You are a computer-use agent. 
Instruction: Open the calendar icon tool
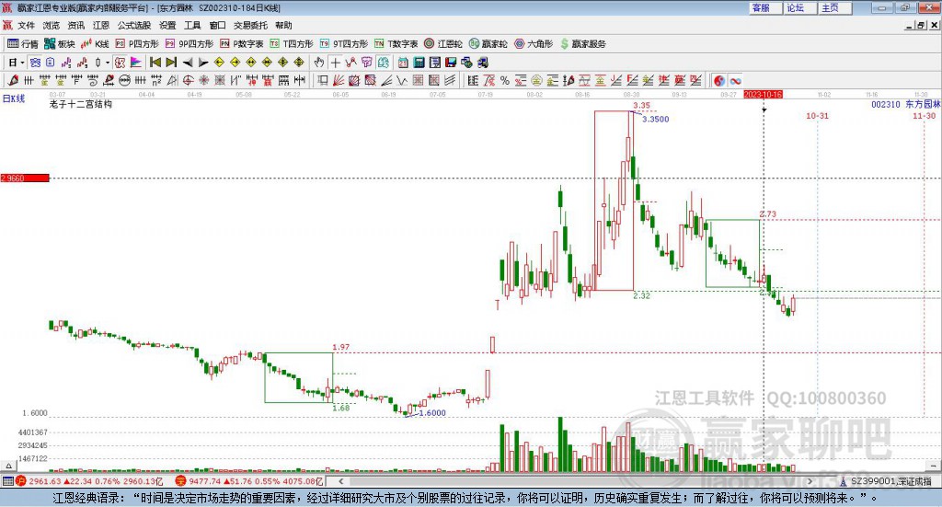[x=403, y=63]
